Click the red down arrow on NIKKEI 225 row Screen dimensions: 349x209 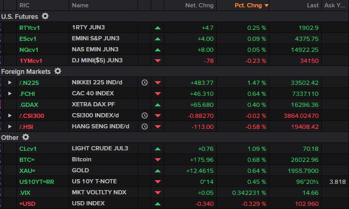click(x=157, y=83)
